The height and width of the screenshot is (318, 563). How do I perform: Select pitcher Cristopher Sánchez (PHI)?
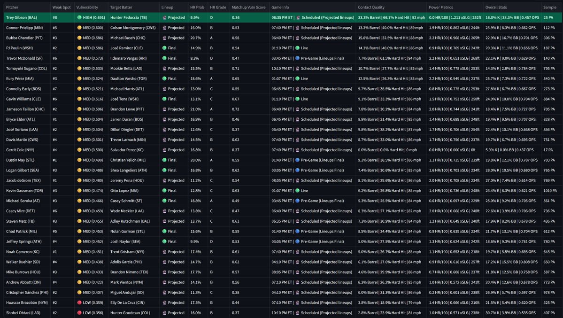[x=27, y=293]
